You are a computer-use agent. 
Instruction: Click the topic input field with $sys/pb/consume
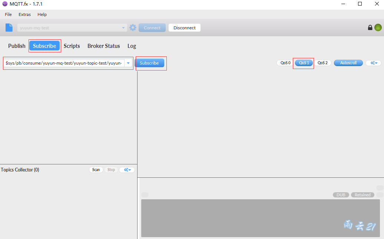[x=64, y=63]
